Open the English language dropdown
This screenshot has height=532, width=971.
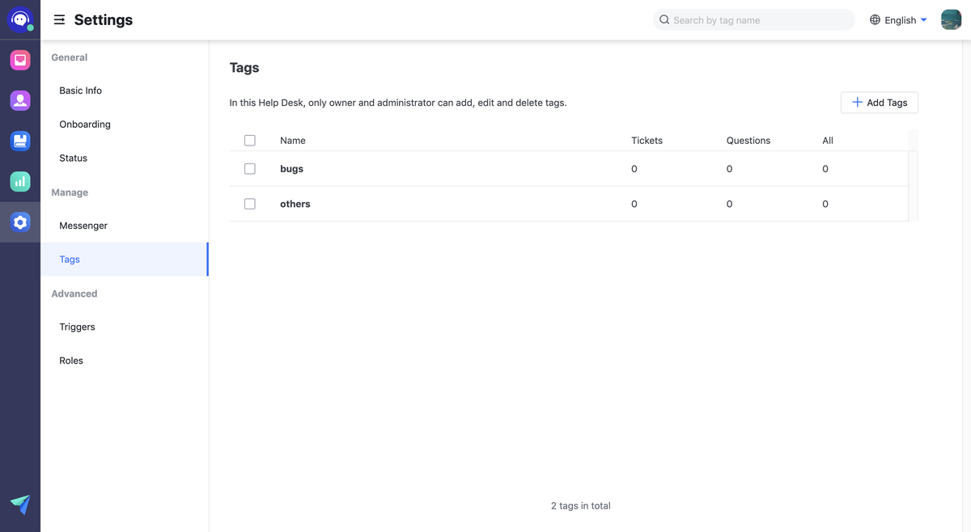pyautogui.click(x=898, y=20)
